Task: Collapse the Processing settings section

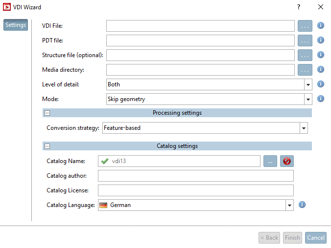Action: pos(47,113)
